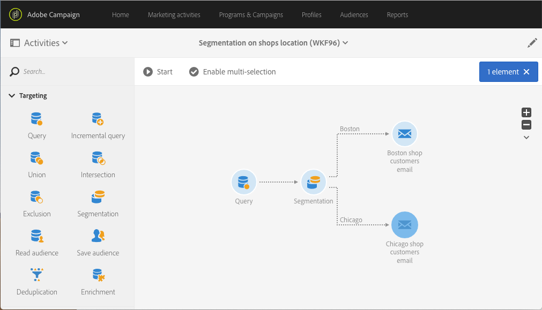Select the Query node on canvas
542x310 pixels.
point(244,182)
